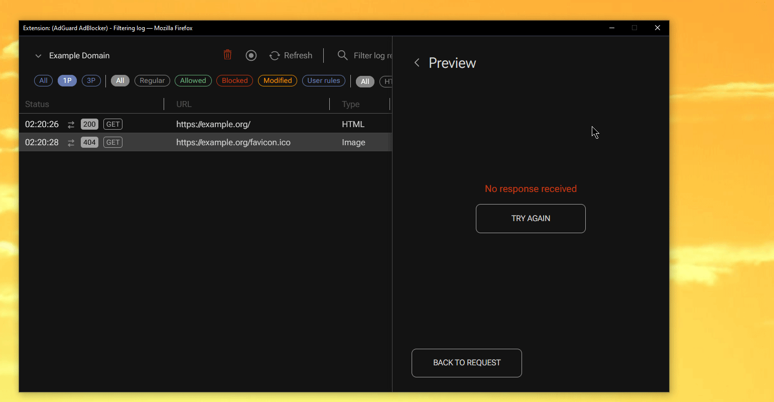
Task: Click BACK TO REQUEST
Action: tap(466, 363)
